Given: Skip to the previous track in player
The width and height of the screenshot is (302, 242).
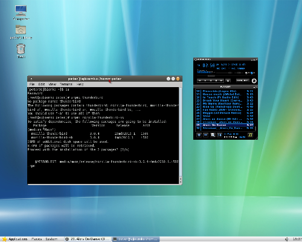Looking at the screenshot, I should coord(200,80).
